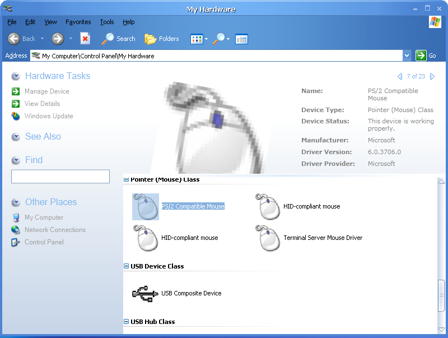Select the Terminal Server Mouse Driver icon
The width and height of the screenshot is (448, 338).
267,238
